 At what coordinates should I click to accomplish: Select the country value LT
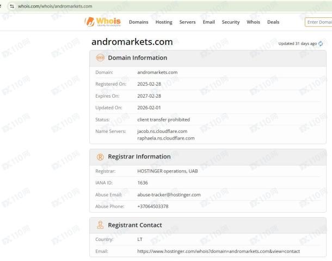pyautogui.click(x=140, y=239)
